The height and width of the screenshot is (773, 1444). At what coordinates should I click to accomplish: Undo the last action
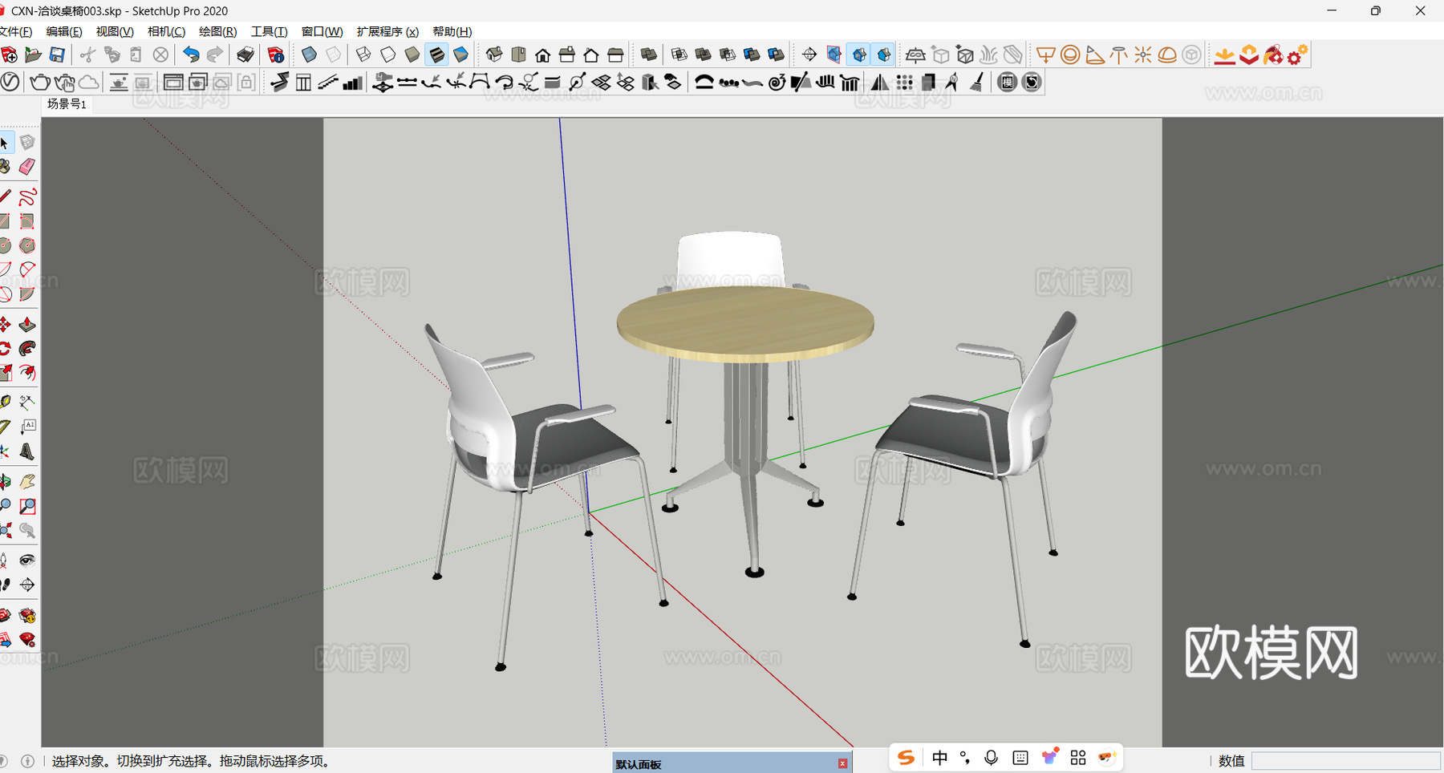(x=191, y=55)
